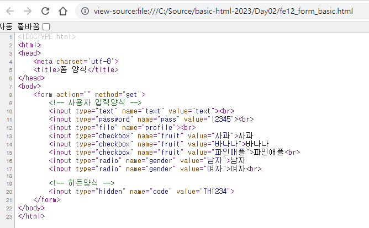Reload the page with the refresh icon

click(x=45, y=11)
